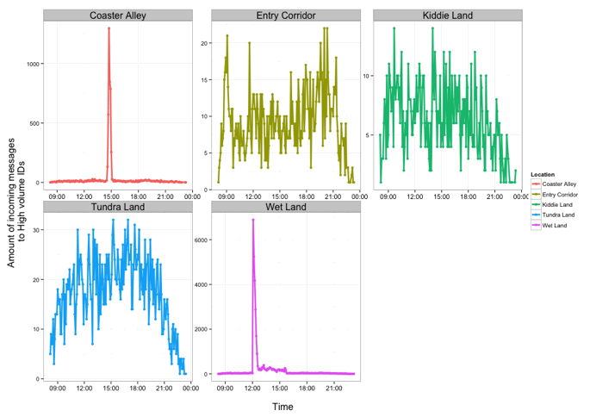Select the green Kiddie Land legend swatch

tap(537, 206)
